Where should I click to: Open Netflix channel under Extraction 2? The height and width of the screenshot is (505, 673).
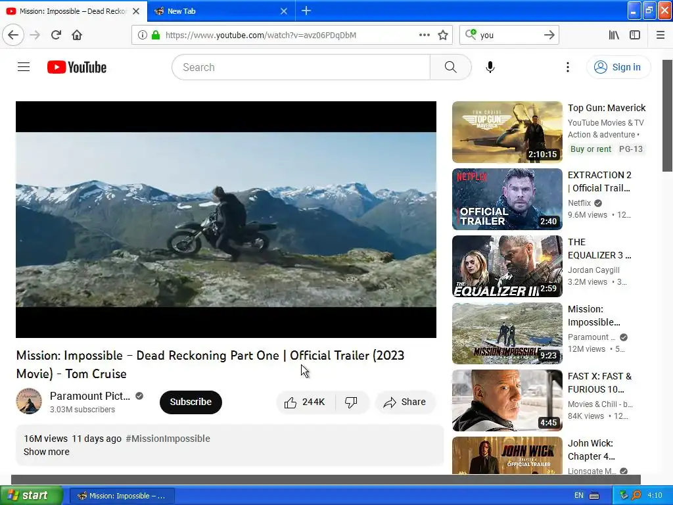pyautogui.click(x=580, y=203)
